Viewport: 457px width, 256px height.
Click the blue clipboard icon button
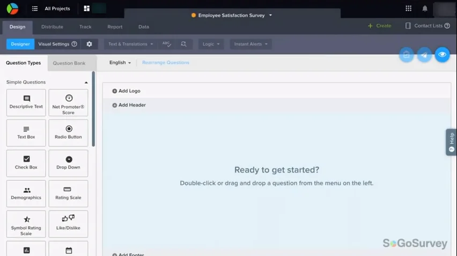click(x=407, y=55)
